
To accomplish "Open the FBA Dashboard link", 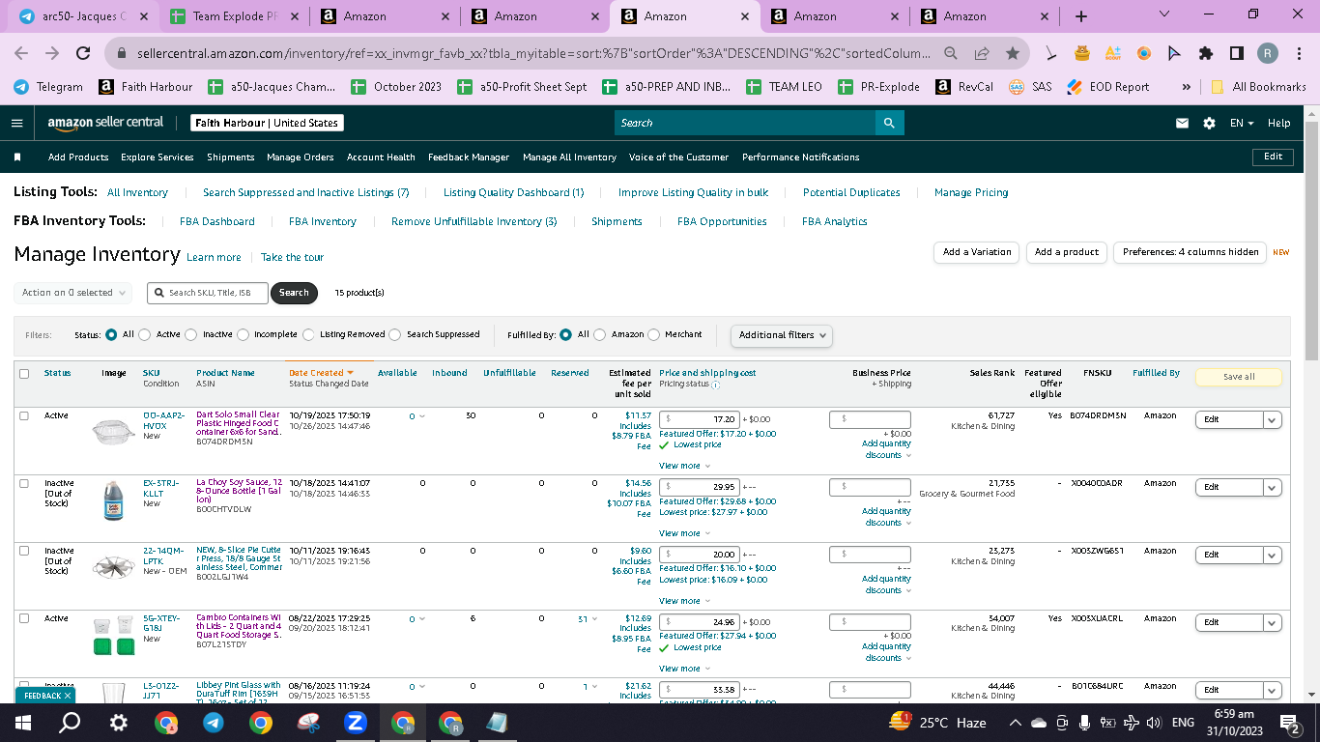I will (217, 221).
